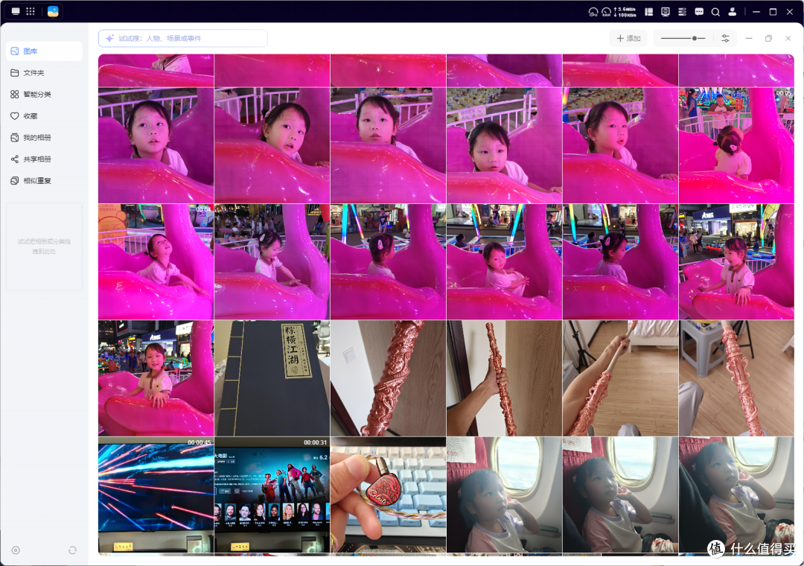Open the video thumbnail with duration 00:04
The image size is (804, 566).
(156, 261)
